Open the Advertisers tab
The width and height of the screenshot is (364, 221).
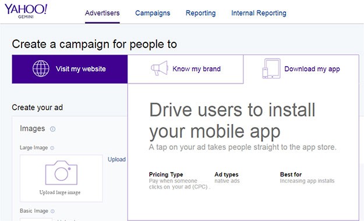[x=102, y=13]
